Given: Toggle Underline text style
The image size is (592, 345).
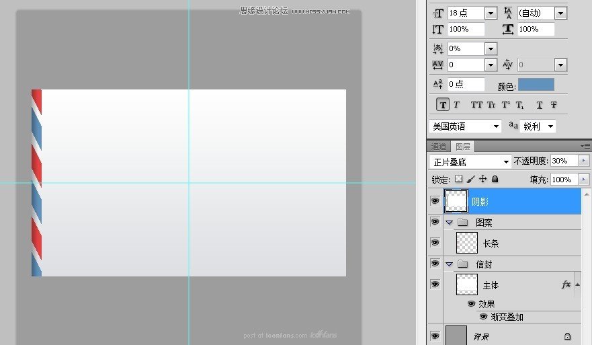Looking at the screenshot, I should (540, 105).
